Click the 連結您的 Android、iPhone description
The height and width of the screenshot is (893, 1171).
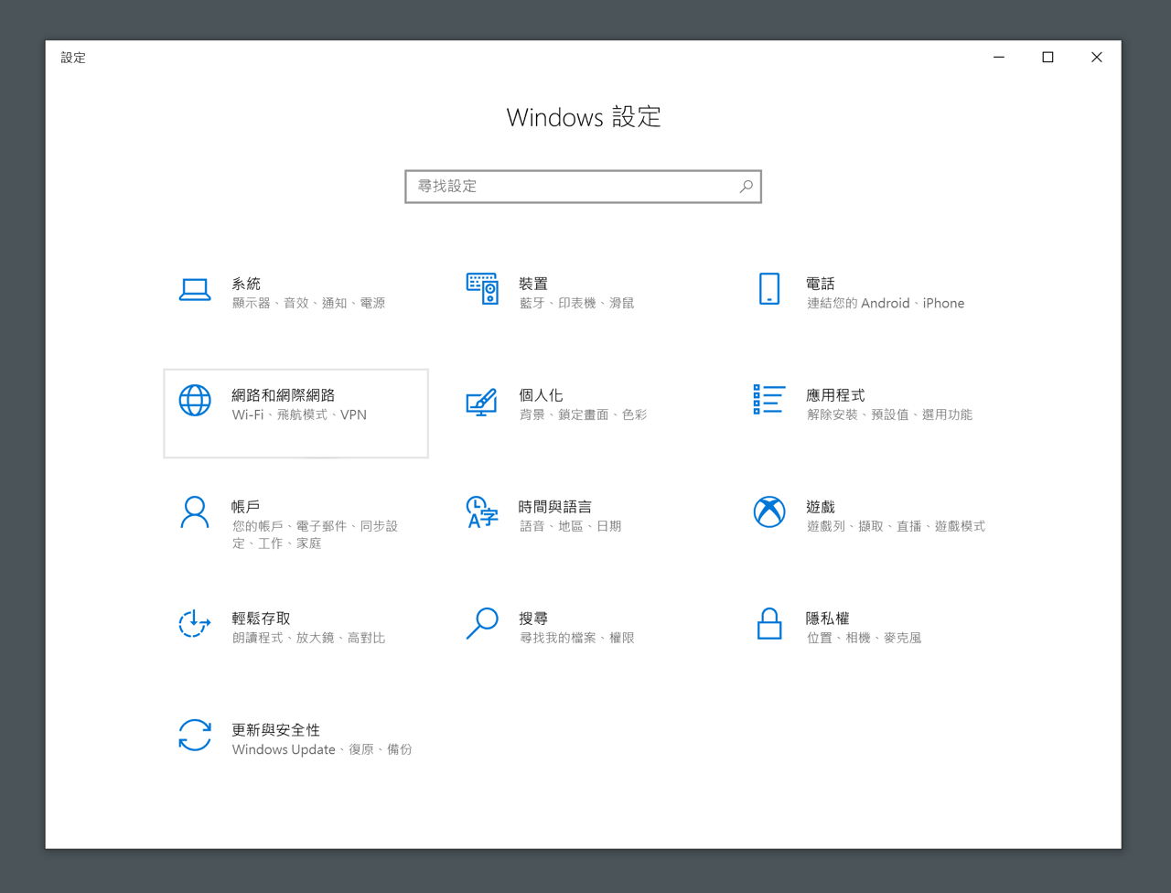point(886,303)
